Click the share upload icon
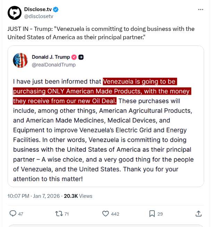Image resolution: width=211 pixels, height=227 pixels. click(199, 213)
